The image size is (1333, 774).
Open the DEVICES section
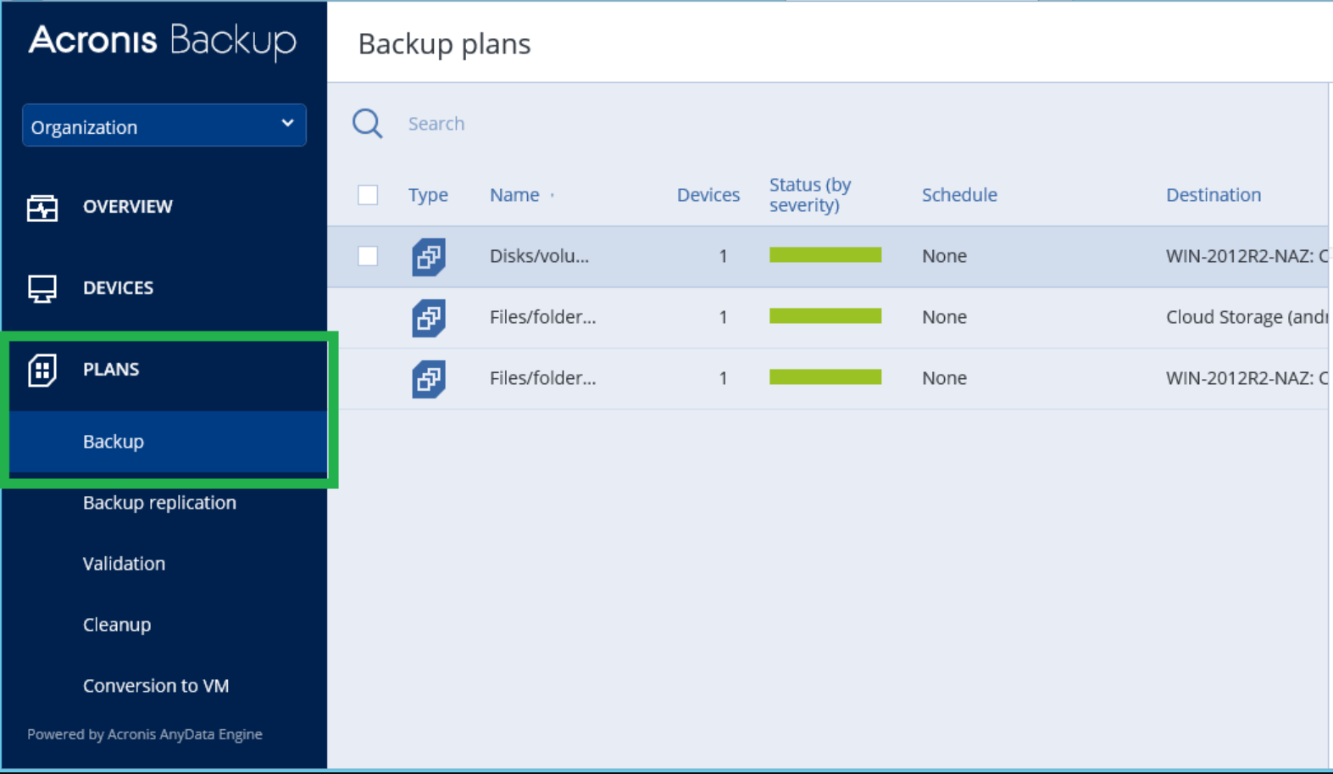point(118,287)
